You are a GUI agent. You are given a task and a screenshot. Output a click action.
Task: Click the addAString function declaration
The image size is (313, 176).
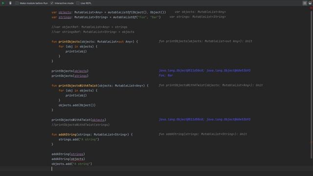[67, 134]
